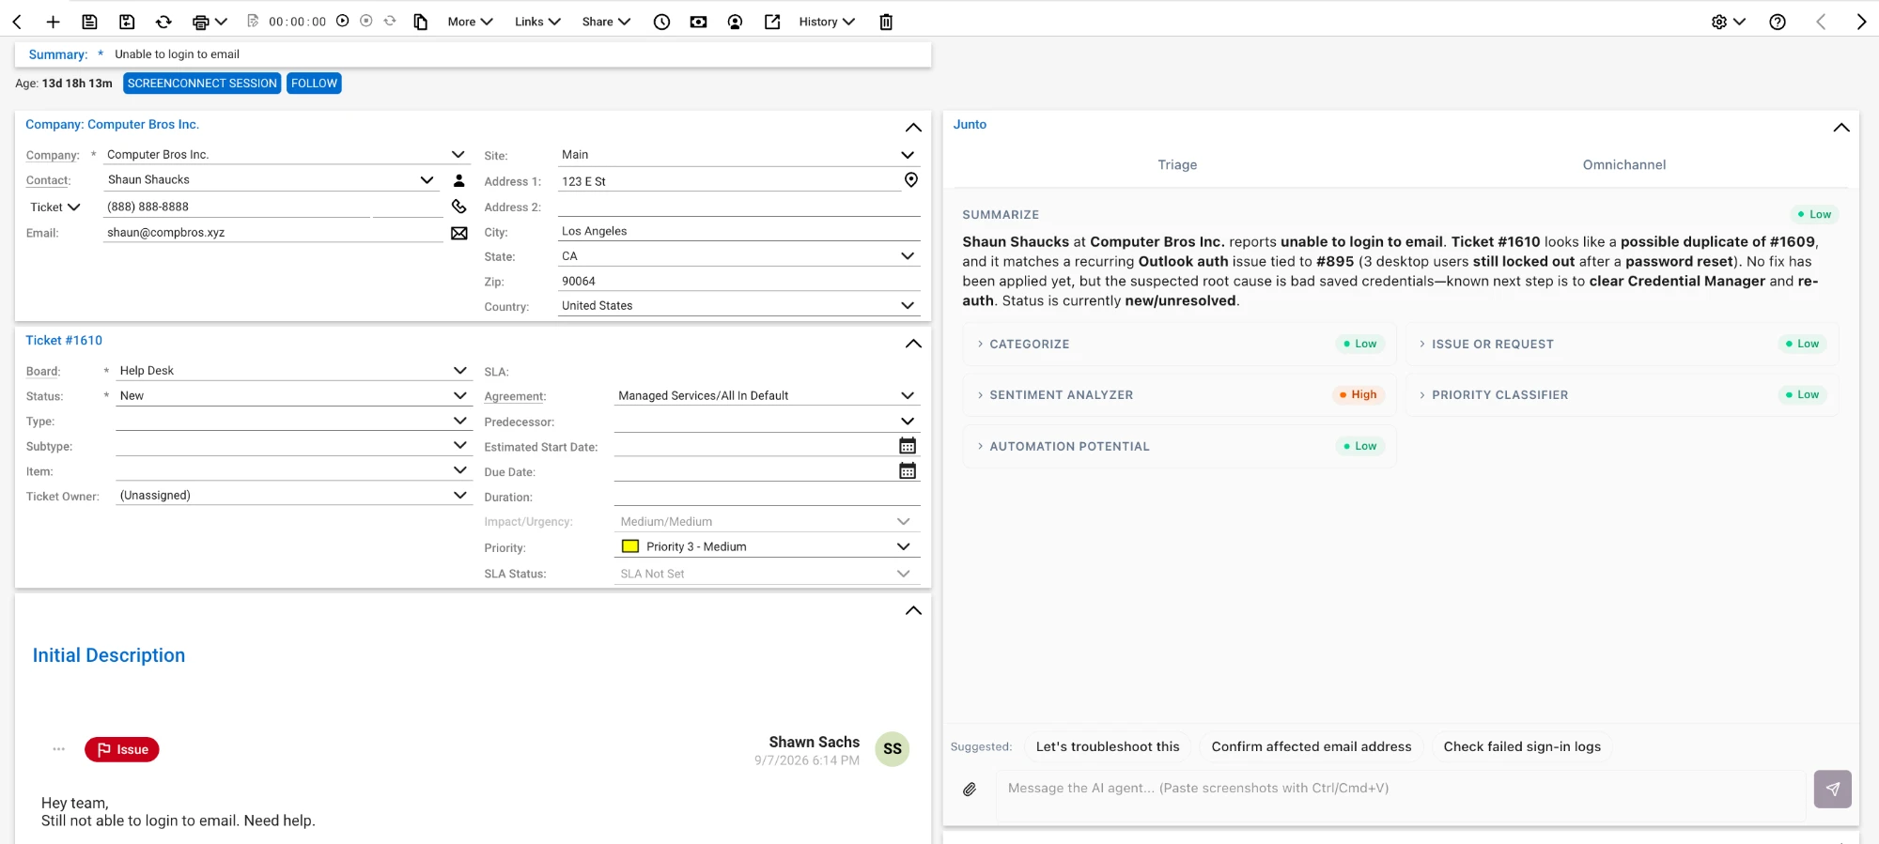Screen dimensions: 1879x844
Task: Open the Links dropdown menu
Action: [x=537, y=22]
